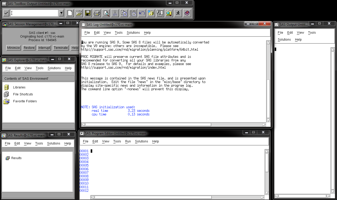Select the Results node in Results window

(16, 158)
